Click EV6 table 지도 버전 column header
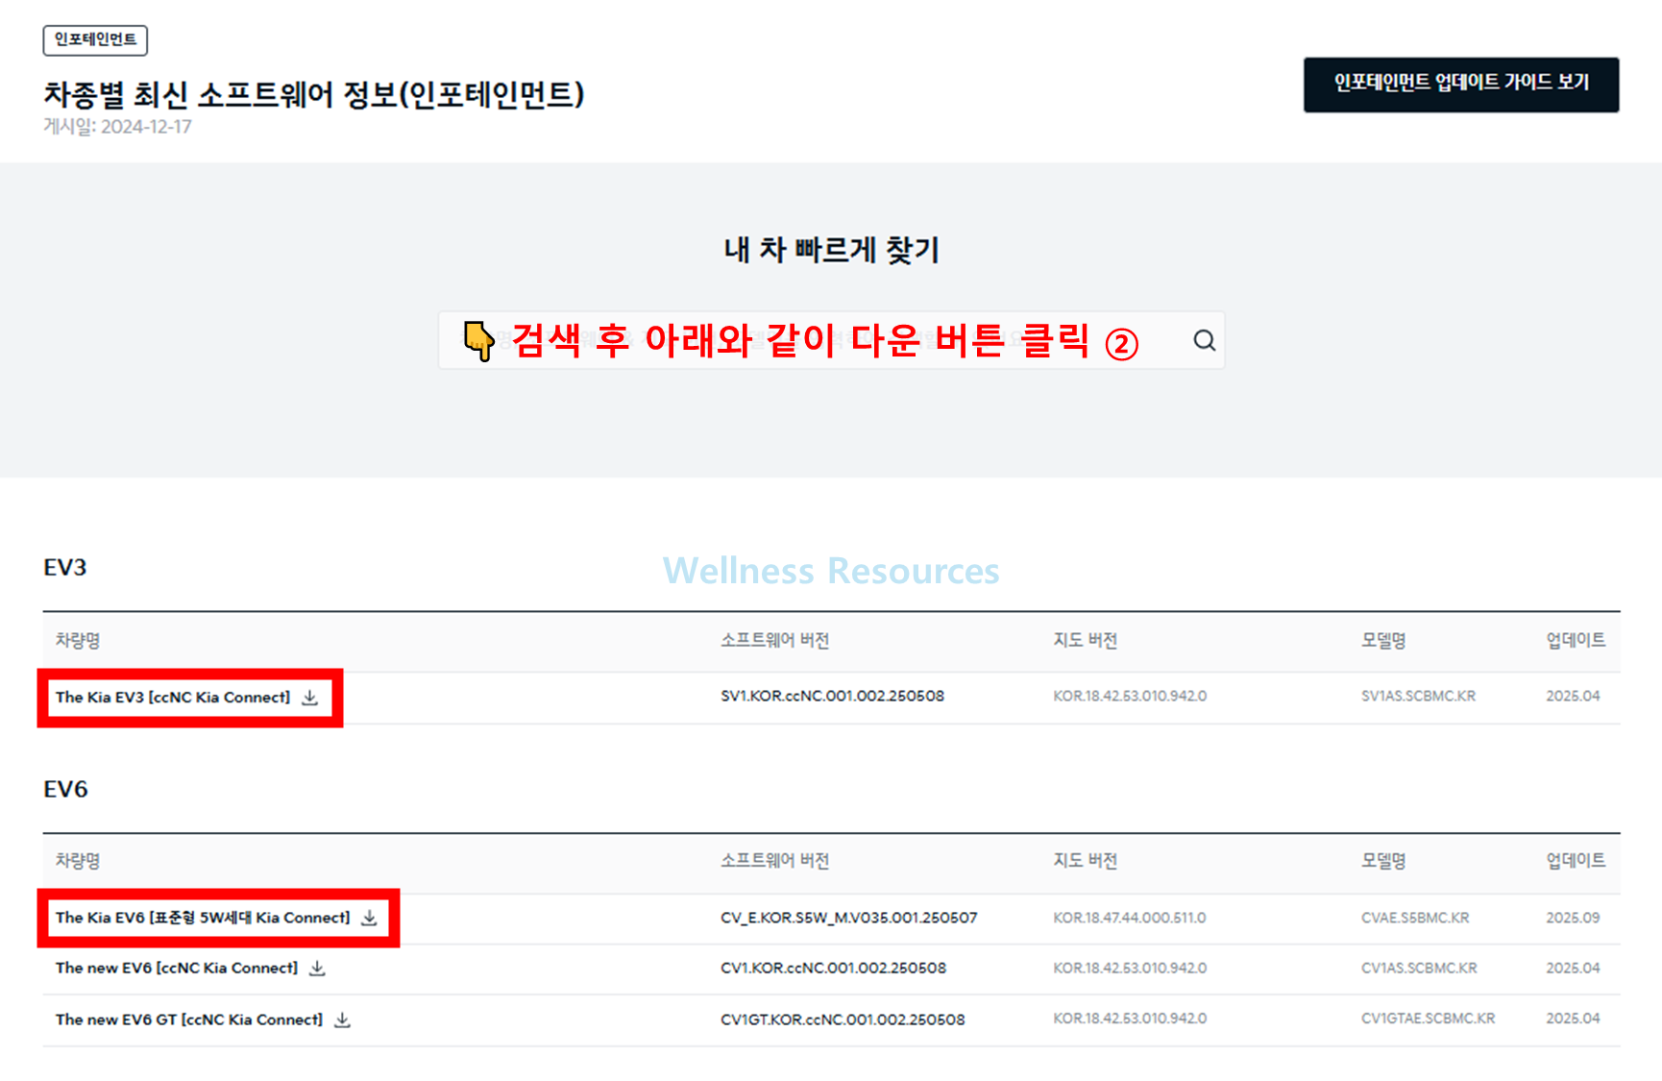The image size is (1662, 1081). [1085, 862]
